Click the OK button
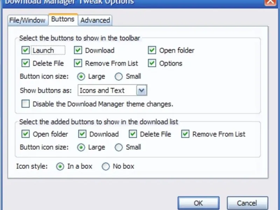 pyautogui.click(x=198, y=203)
